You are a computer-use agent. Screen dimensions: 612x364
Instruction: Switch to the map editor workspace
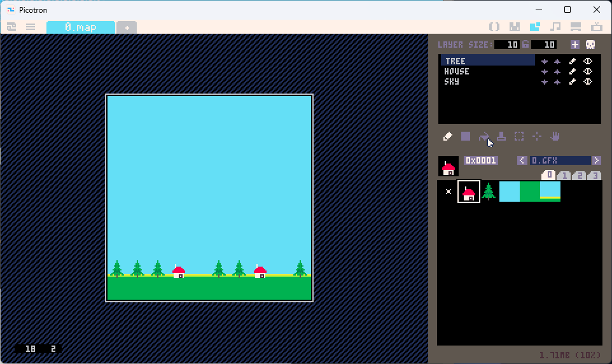[x=535, y=27]
